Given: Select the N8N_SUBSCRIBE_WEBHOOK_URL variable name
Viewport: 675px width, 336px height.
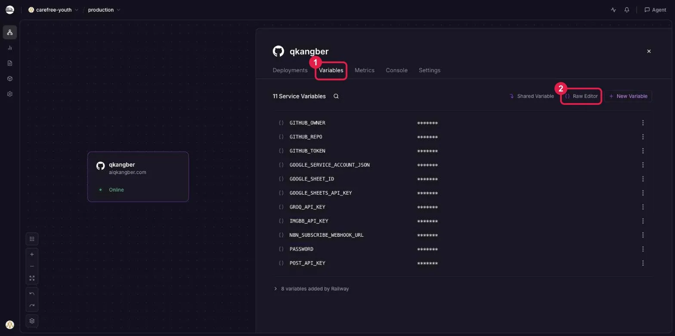Looking at the screenshot, I should (327, 235).
